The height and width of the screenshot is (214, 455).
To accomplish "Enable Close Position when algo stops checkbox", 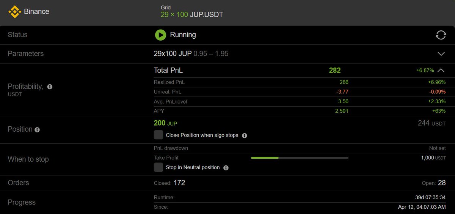I will [x=158, y=135].
